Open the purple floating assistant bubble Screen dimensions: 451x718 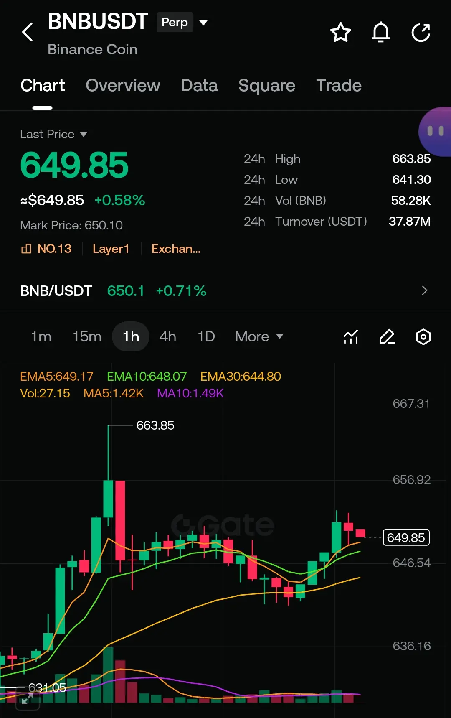click(x=435, y=132)
